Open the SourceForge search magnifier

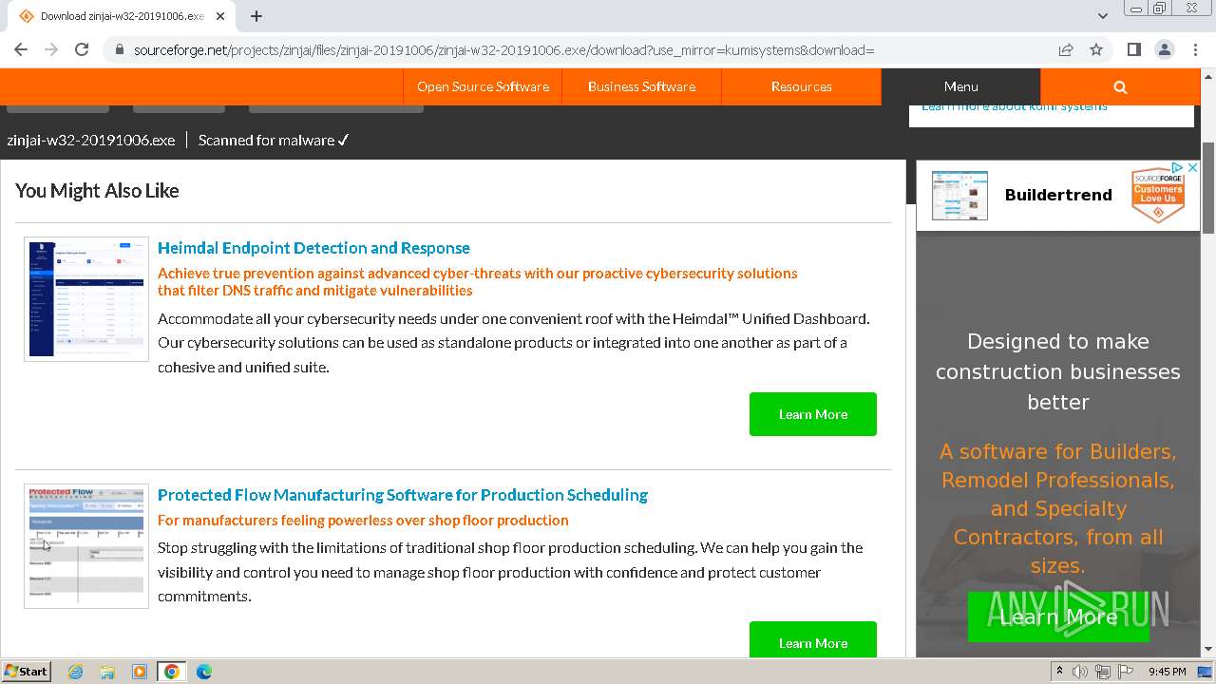(x=1120, y=86)
